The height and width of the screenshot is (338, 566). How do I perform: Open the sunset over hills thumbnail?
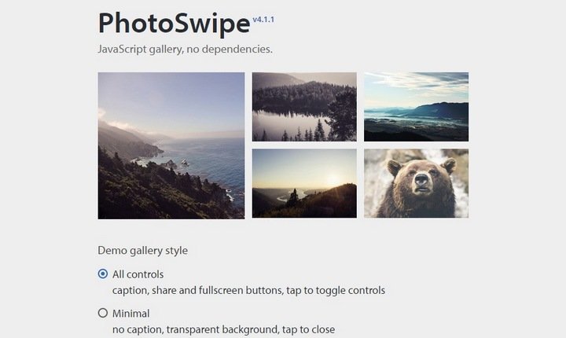[304, 183]
